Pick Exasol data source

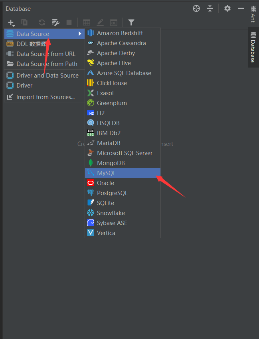pos(123,93)
